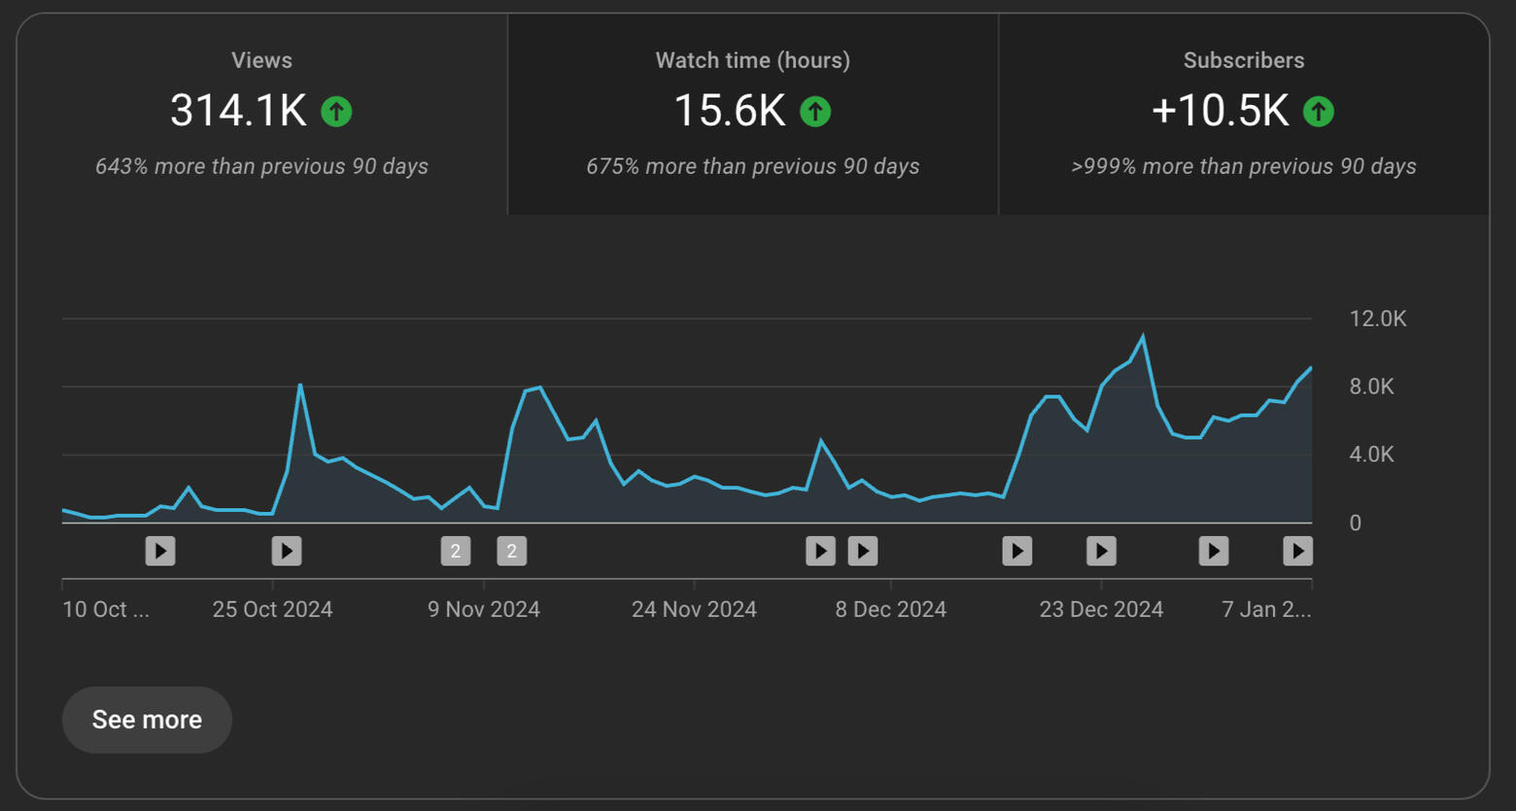Image resolution: width=1516 pixels, height=811 pixels.
Task: Select video marker at 23 Dec 2024
Action: [1101, 551]
